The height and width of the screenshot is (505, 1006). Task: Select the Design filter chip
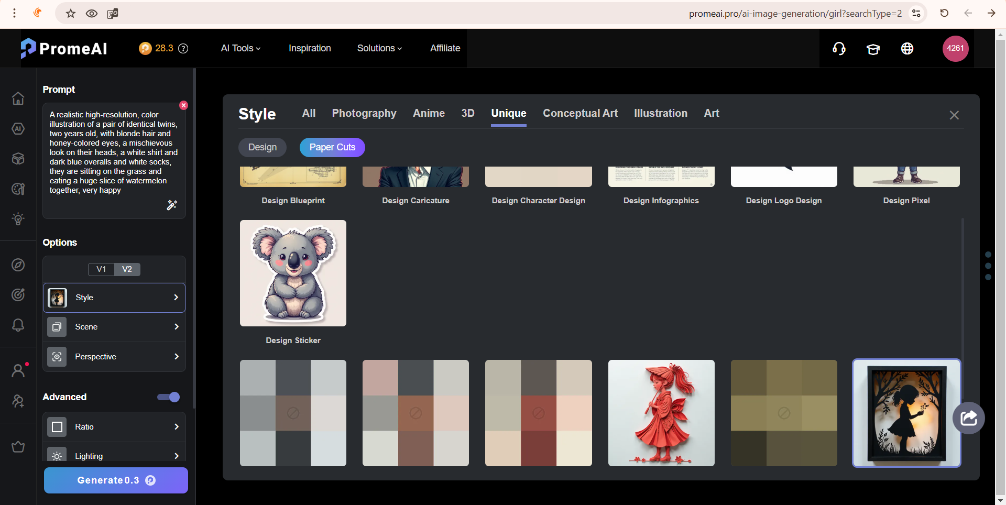(263, 147)
